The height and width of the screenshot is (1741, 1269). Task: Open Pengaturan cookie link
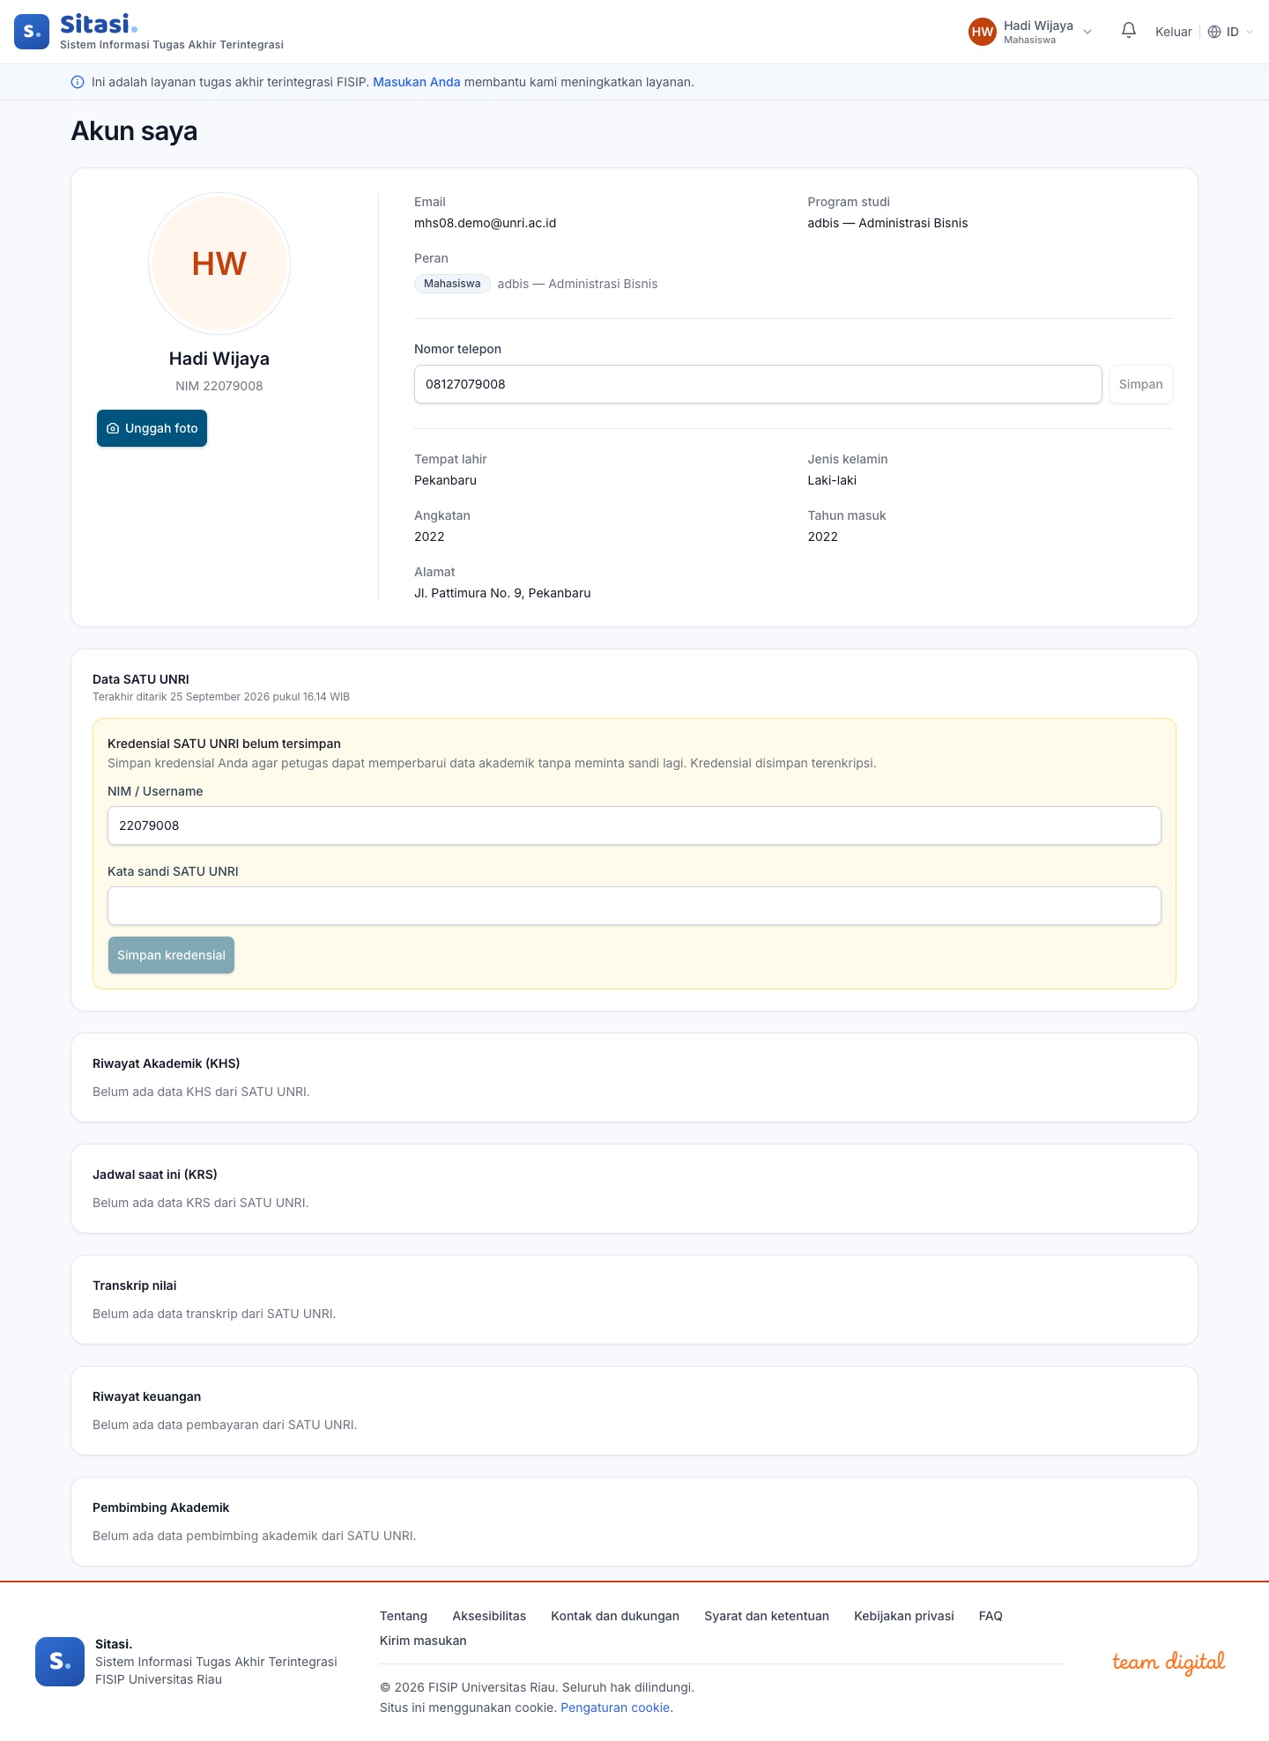(615, 1708)
